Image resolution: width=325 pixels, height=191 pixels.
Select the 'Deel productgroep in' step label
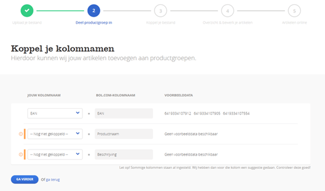click(x=94, y=23)
